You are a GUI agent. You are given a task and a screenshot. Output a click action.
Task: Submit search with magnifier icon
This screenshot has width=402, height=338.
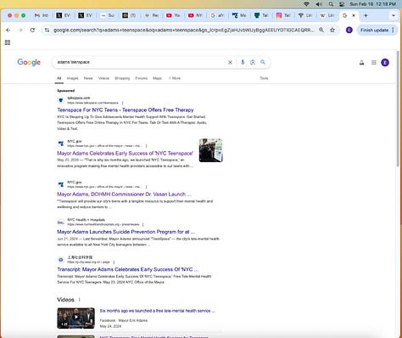[x=263, y=62]
